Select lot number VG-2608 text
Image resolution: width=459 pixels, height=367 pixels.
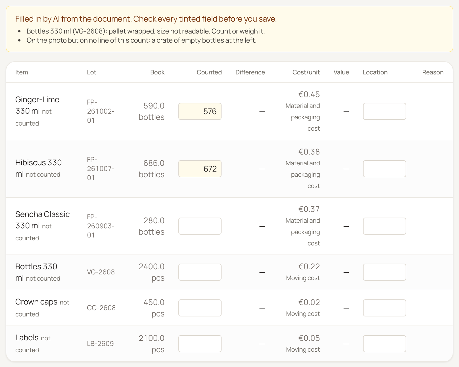[101, 272]
